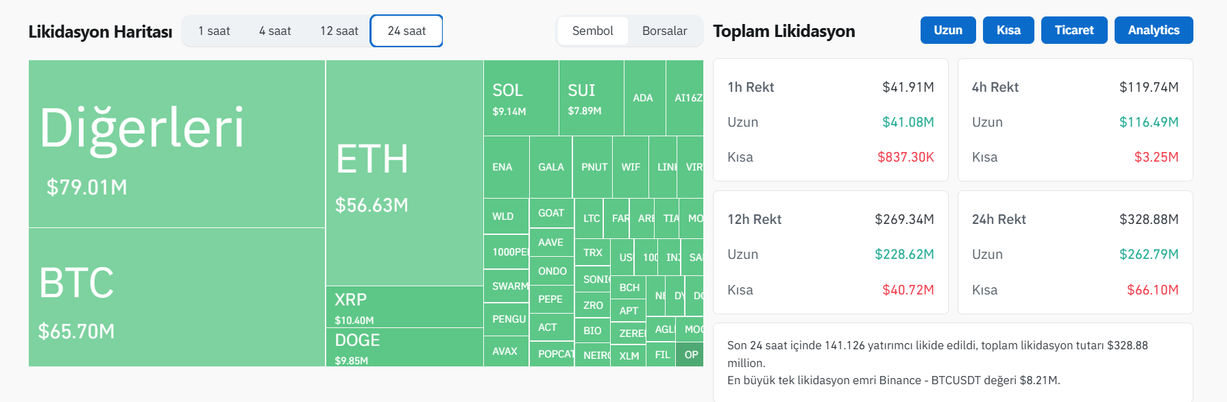Open the 1h Rekt summary card

coord(830,120)
